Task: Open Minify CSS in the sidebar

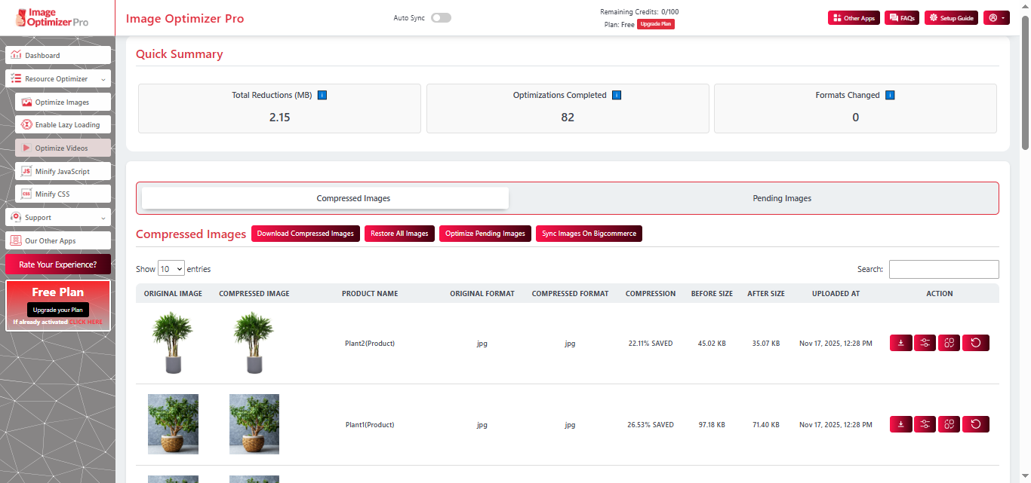Action: pyautogui.click(x=63, y=194)
